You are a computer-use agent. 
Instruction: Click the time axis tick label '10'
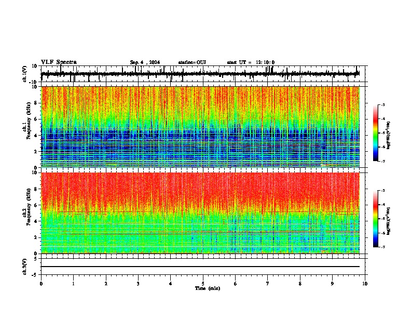[x=365, y=284]
